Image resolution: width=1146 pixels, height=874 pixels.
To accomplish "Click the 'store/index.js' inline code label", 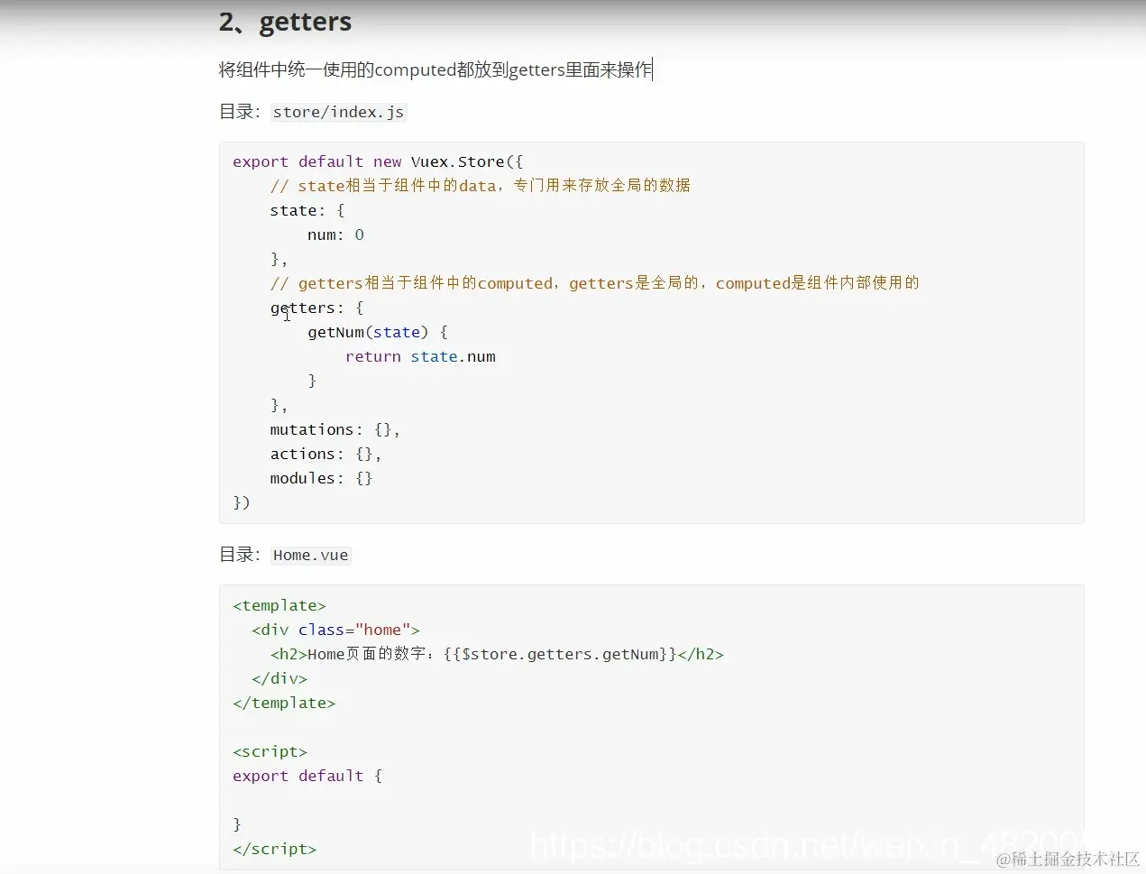I will [338, 112].
